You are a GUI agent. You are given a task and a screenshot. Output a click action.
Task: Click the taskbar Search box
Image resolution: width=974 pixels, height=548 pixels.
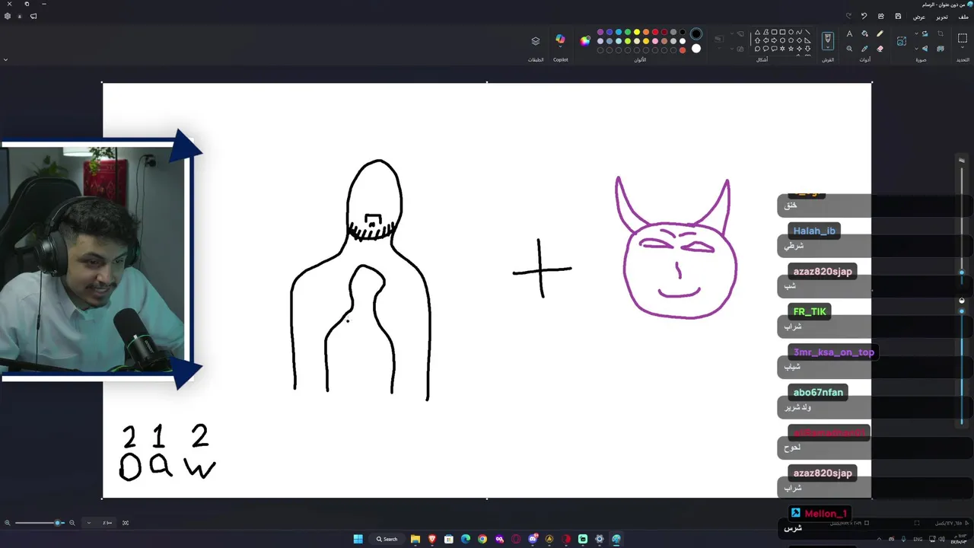(387, 539)
